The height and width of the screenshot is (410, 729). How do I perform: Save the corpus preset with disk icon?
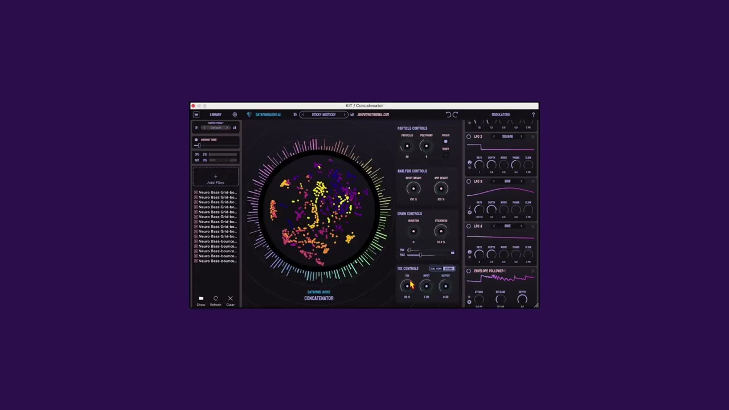tap(234, 128)
